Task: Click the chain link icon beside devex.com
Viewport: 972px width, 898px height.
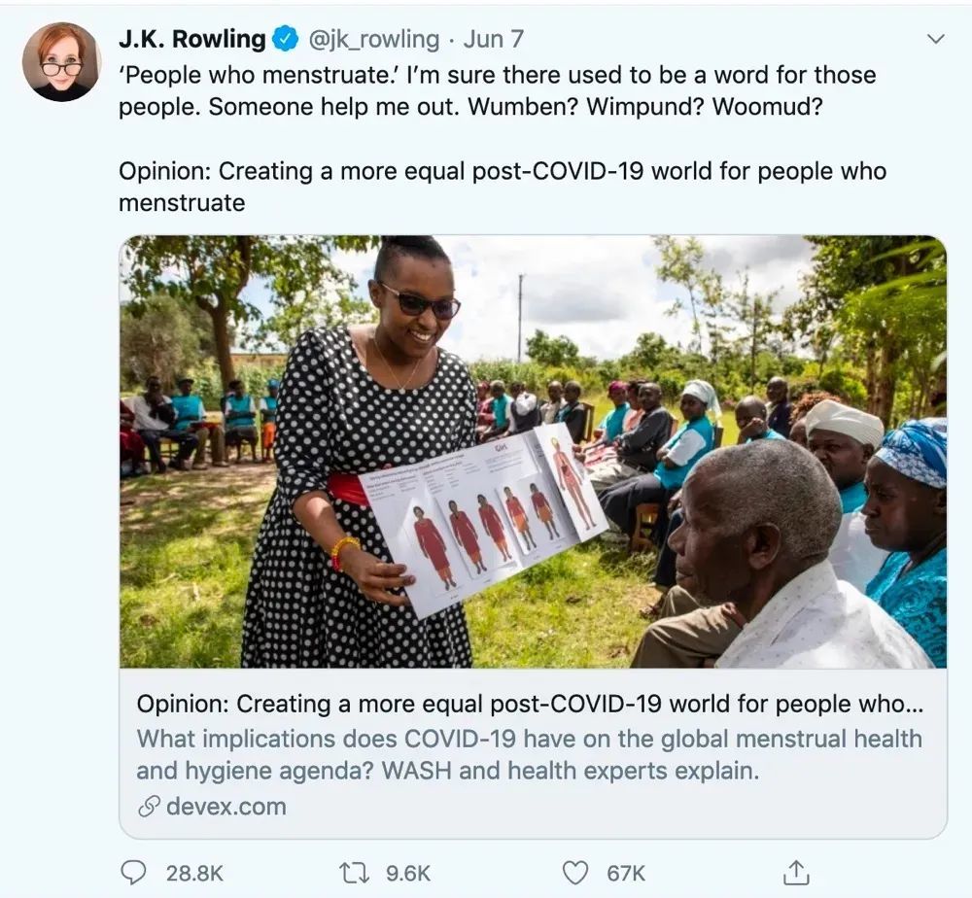Action: point(149,807)
